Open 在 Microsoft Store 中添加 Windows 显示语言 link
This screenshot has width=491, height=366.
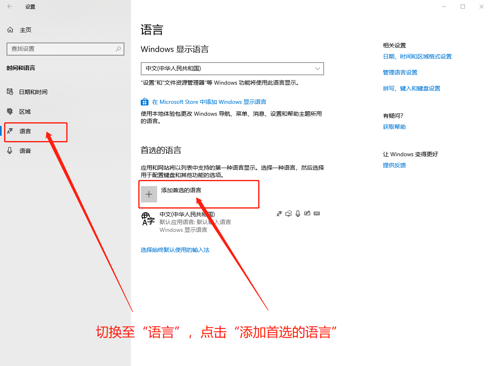pyautogui.click(x=209, y=102)
